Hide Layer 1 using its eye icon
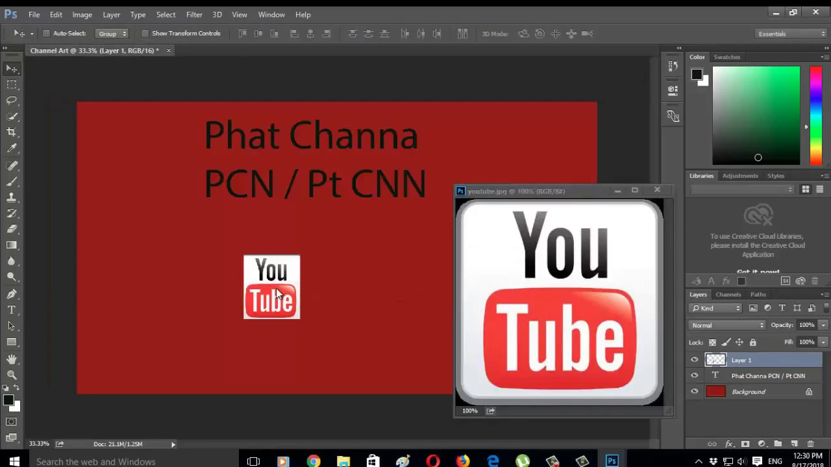 (695, 360)
